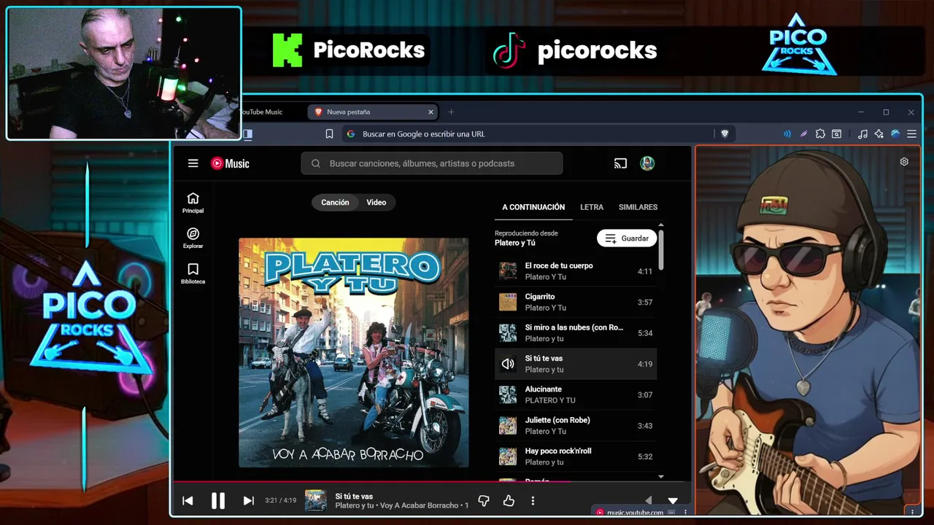Open Explorar in the sidebar
The height and width of the screenshot is (525, 934).
pyautogui.click(x=193, y=238)
